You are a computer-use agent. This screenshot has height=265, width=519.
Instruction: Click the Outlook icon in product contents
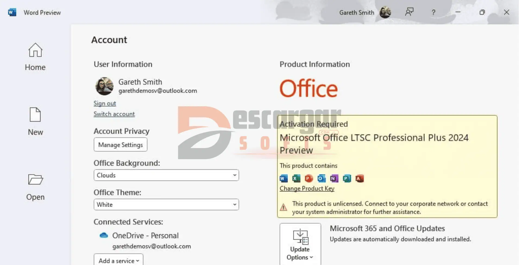point(322,178)
